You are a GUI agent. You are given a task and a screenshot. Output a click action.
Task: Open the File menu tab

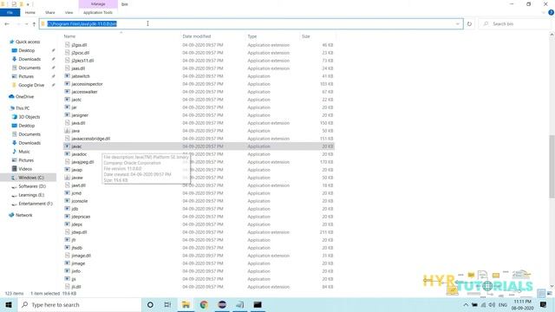pyautogui.click(x=10, y=12)
